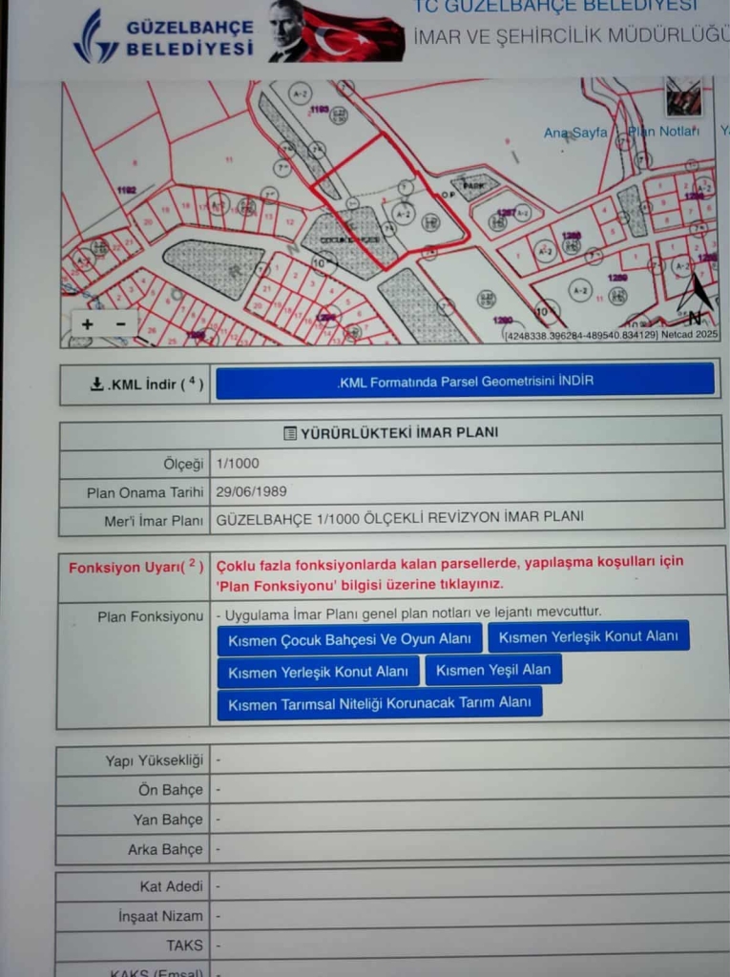Click the download icon beside .KML İndir
The image size is (730, 977).
[x=96, y=384]
